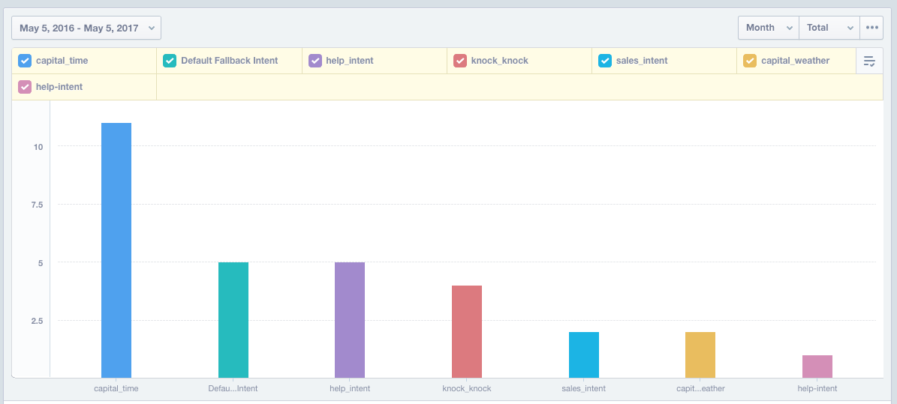This screenshot has width=897, height=404.
Task: Disable the sales_intent checkbox
Action: click(605, 61)
